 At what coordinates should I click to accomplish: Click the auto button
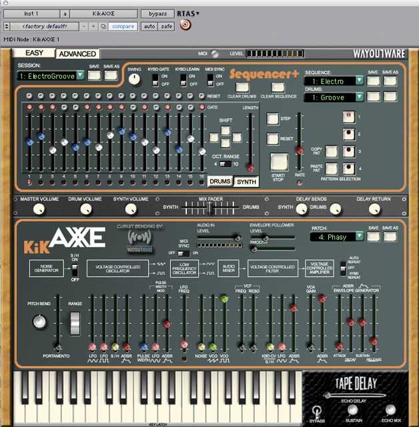(149, 27)
